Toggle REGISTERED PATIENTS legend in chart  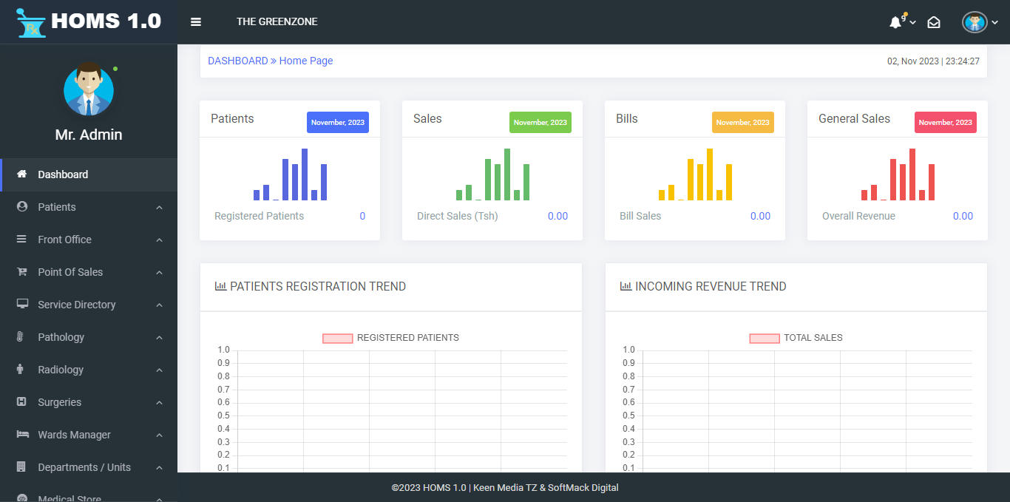tap(337, 338)
